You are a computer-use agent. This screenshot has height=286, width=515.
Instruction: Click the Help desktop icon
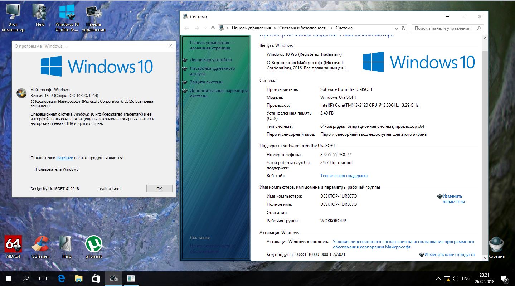67,247
